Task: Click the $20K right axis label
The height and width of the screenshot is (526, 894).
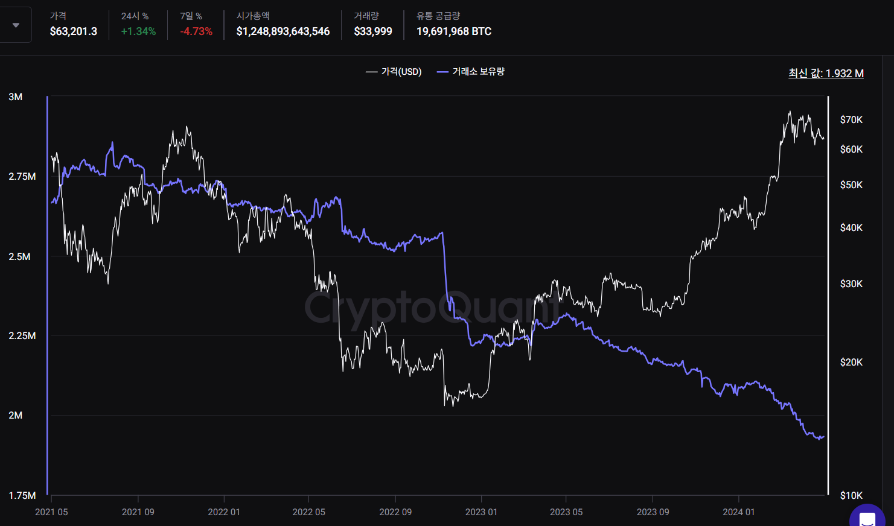Action: point(851,363)
